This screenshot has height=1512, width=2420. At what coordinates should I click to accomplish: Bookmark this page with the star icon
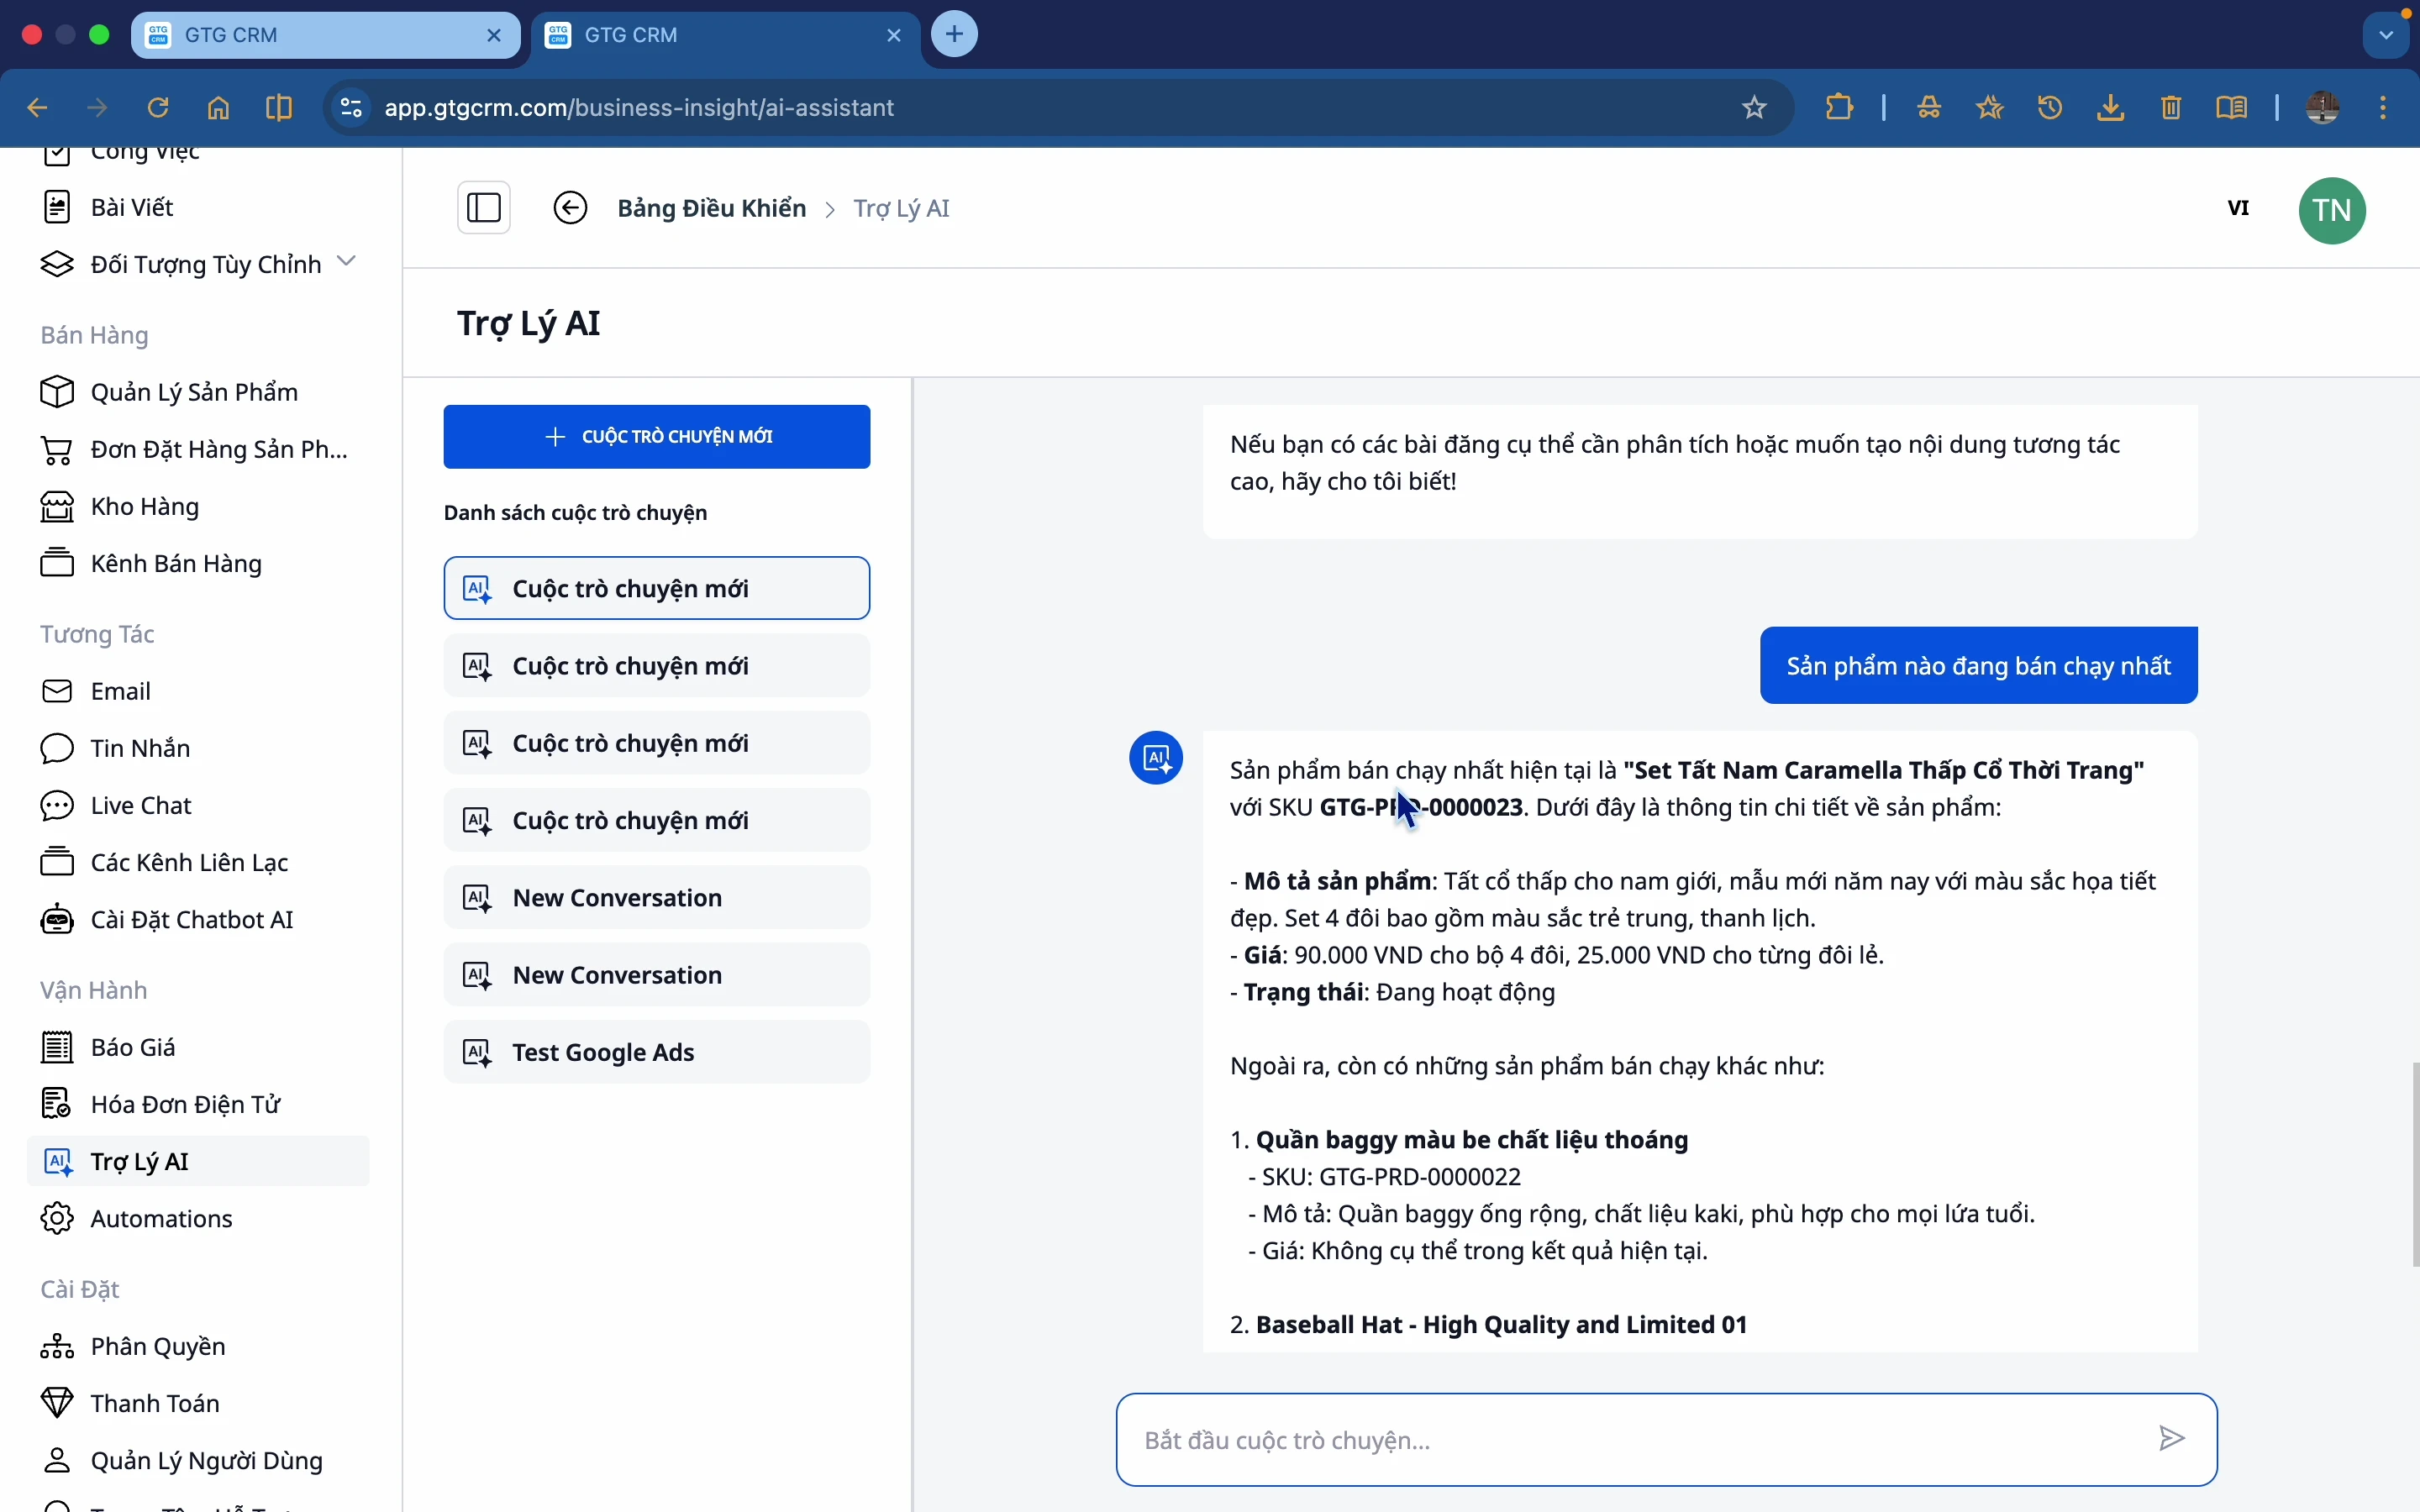tap(1755, 107)
